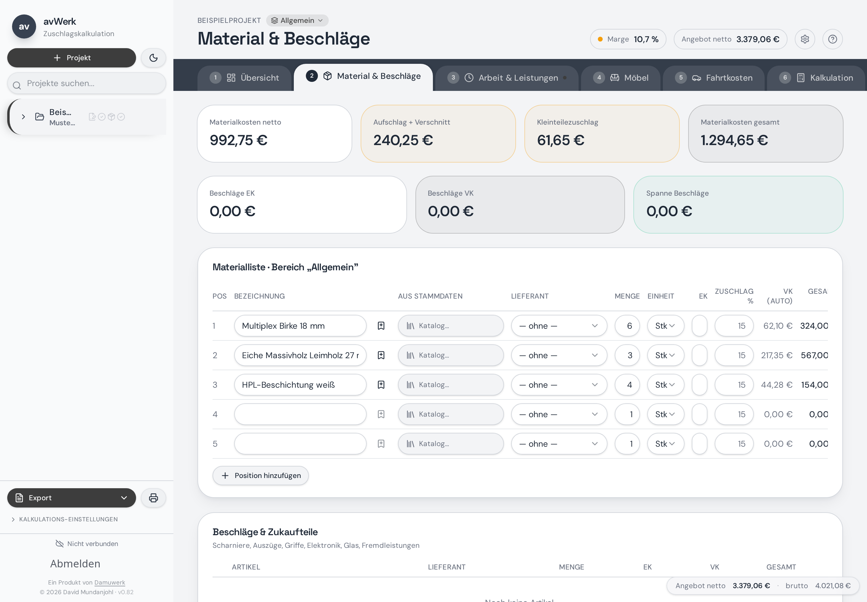Open the Kalkulation tab
The width and height of the screenshot is (867, 602).
[816, 78]
